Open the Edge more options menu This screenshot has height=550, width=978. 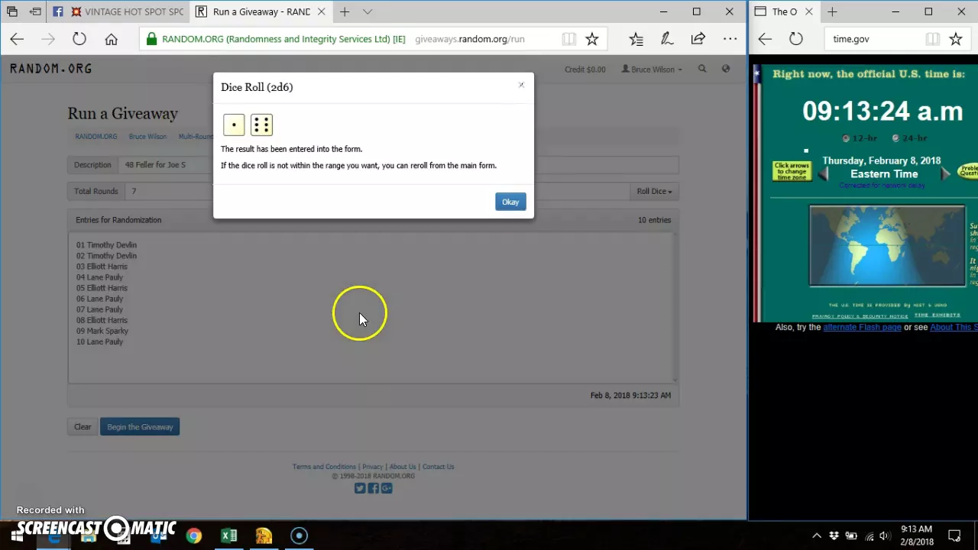tap(730, 39)
